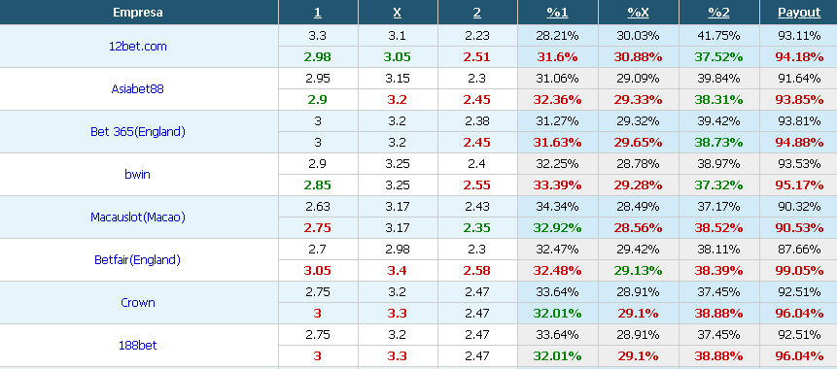837x369 pixels.
Task: Click the Empresa column header
Action: pos(138,13)
